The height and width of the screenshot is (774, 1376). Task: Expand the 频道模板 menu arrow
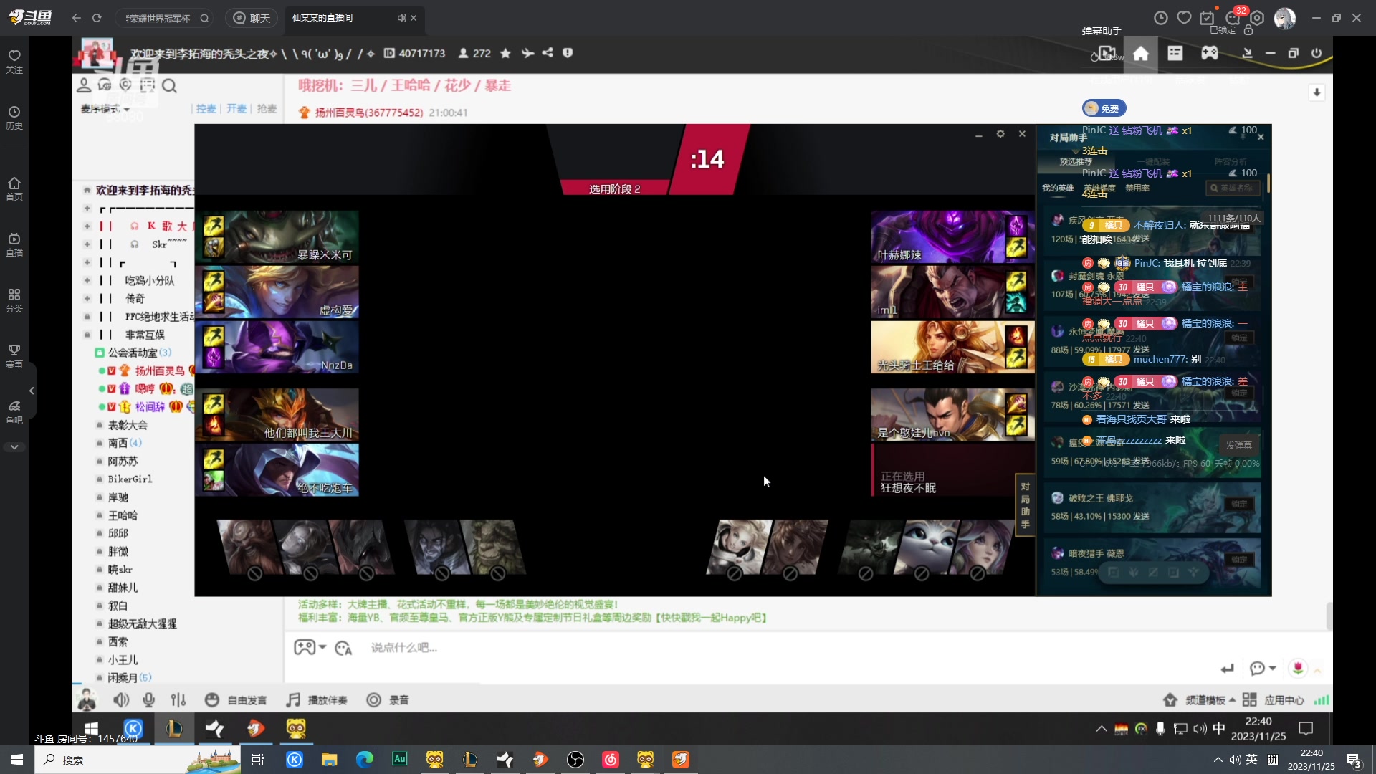click(1232, 700)
